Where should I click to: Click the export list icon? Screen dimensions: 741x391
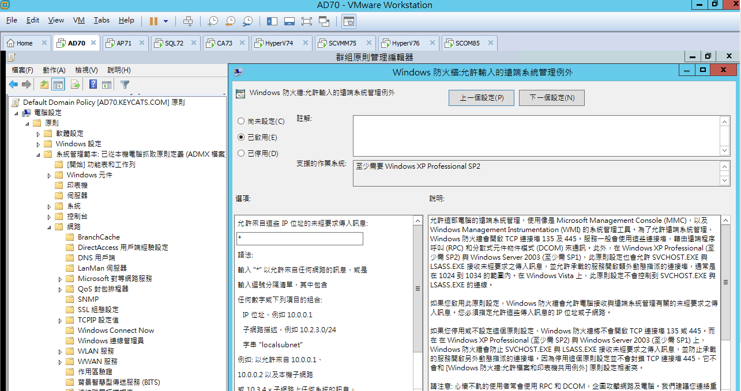coord(76,85)
